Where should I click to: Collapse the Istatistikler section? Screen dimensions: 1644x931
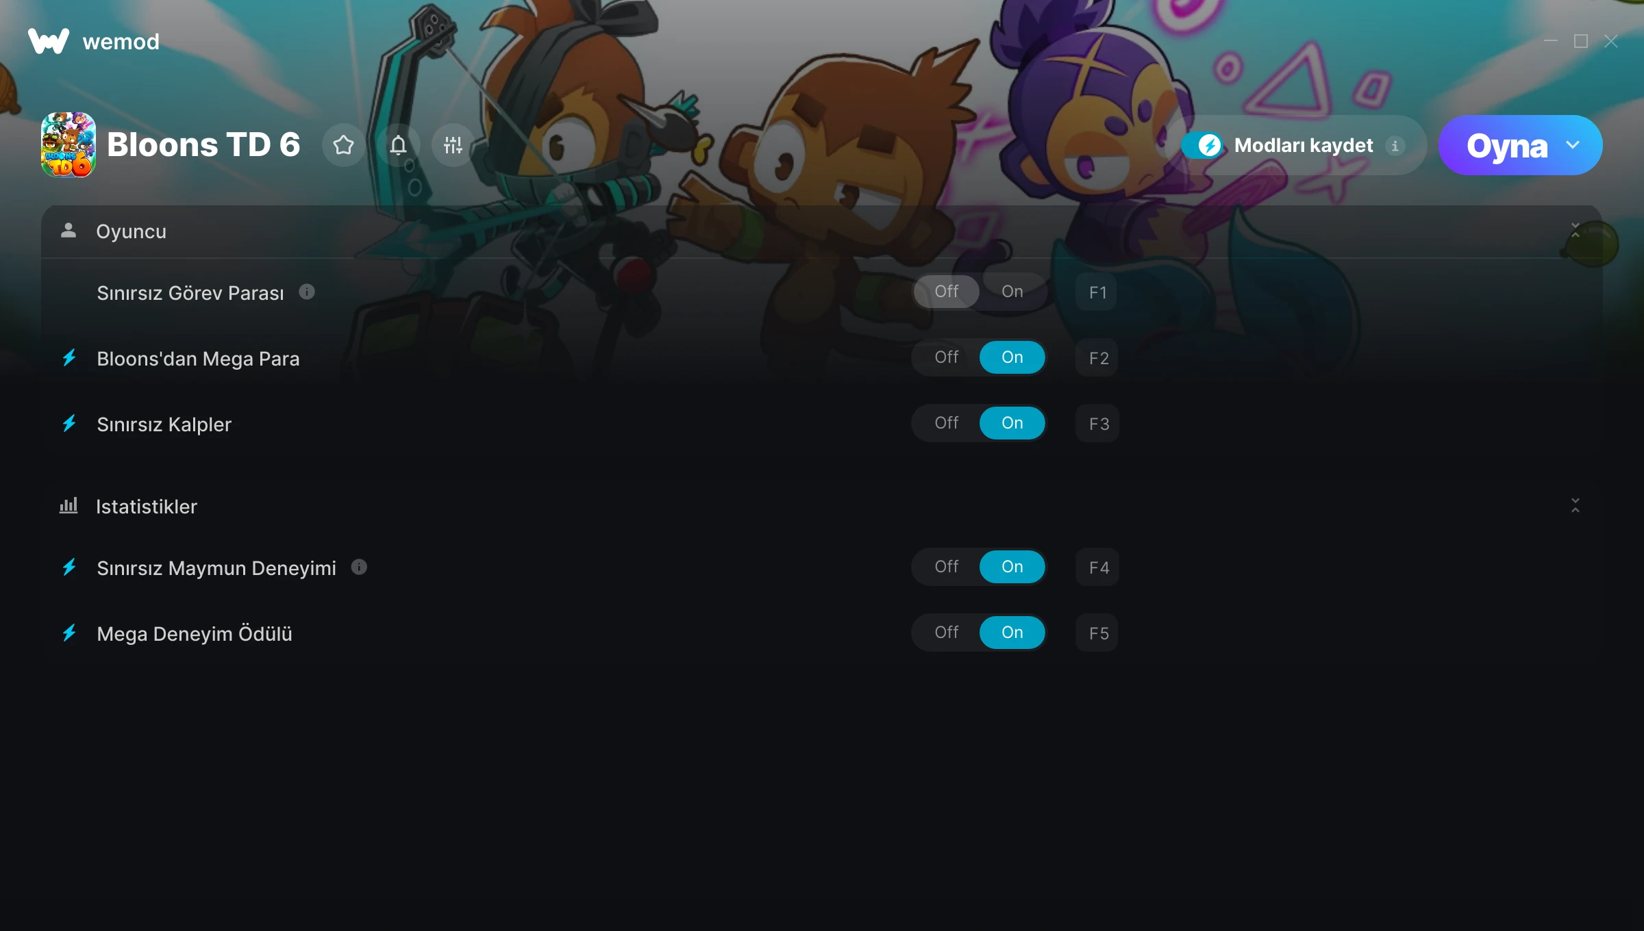[1576, 506]
